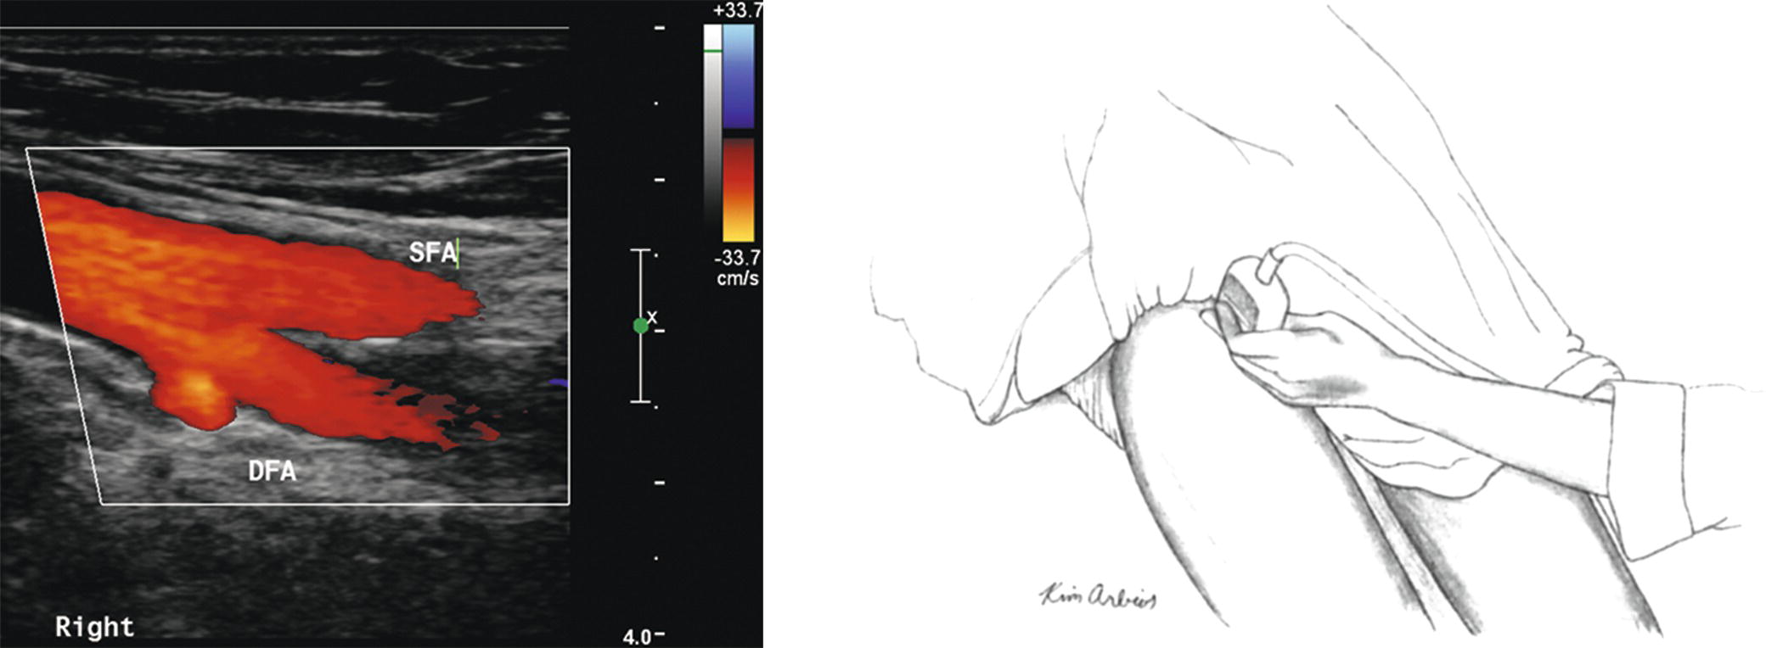Click the SFA vessel label
The height and width of the screenshot is (648, 1766).
click(431, 253)
